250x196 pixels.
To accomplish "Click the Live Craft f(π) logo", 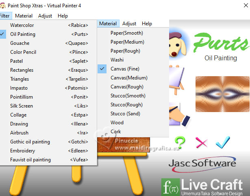I will [x=202, y=187].
